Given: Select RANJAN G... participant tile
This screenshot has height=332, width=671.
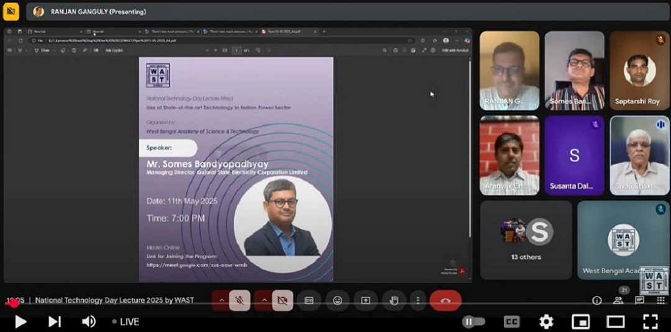Looking at the screenshot, I should [x=509, y=71].
